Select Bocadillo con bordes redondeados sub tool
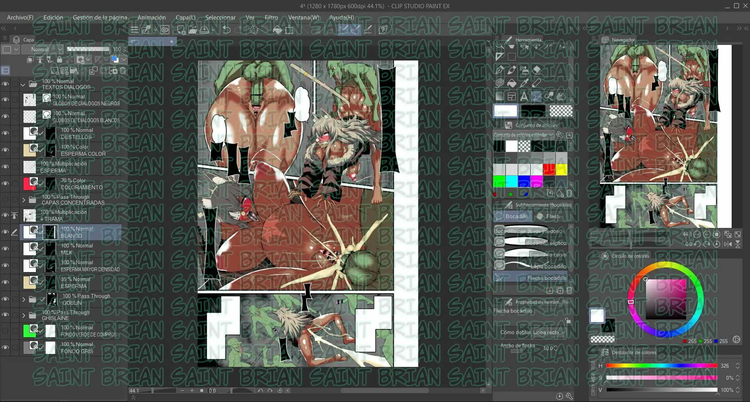Viewport: 750px width, 402px height. pyautogui.click(x=530, y=231)
